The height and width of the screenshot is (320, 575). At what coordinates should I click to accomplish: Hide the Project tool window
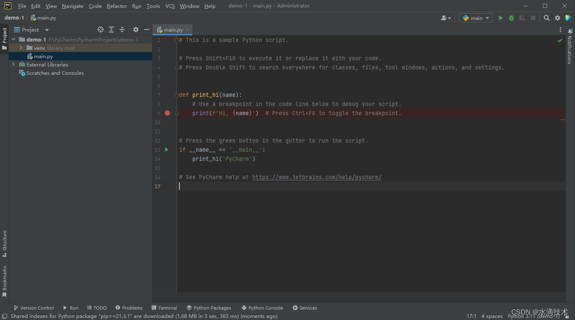147,30
